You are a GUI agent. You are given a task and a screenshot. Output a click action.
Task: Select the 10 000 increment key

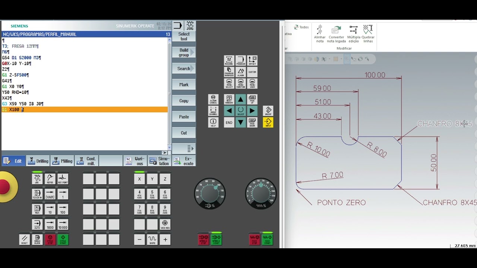(63, 224)
